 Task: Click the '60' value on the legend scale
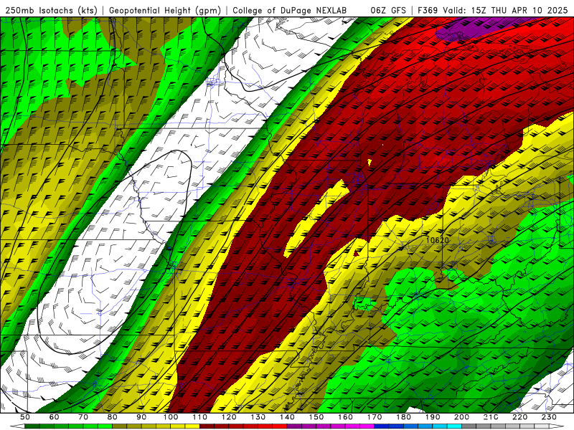pyautogui.click(x=55, y=417)
